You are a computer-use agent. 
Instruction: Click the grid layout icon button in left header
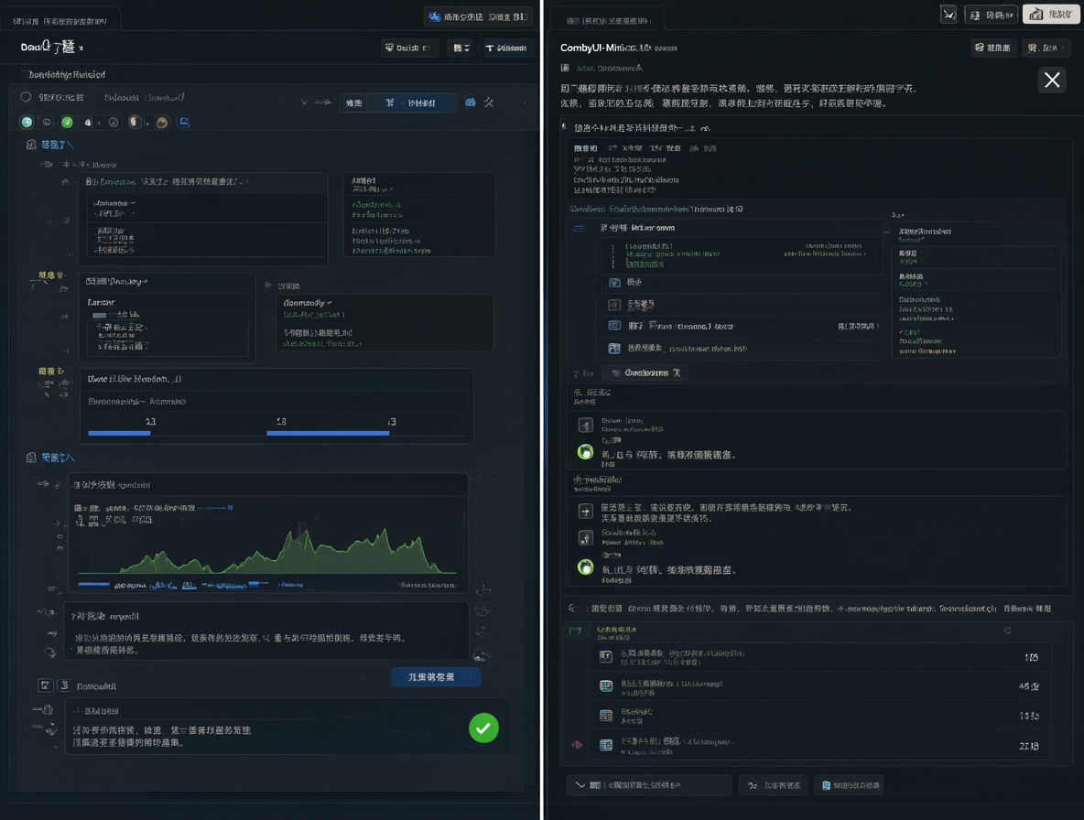461,48
